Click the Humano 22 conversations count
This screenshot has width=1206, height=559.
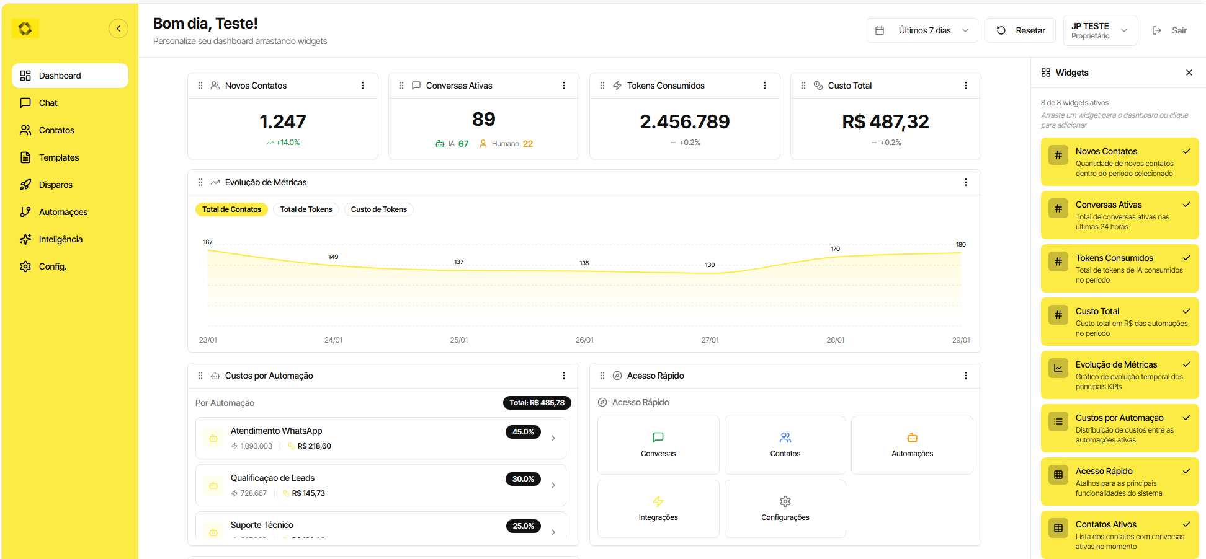506,144
